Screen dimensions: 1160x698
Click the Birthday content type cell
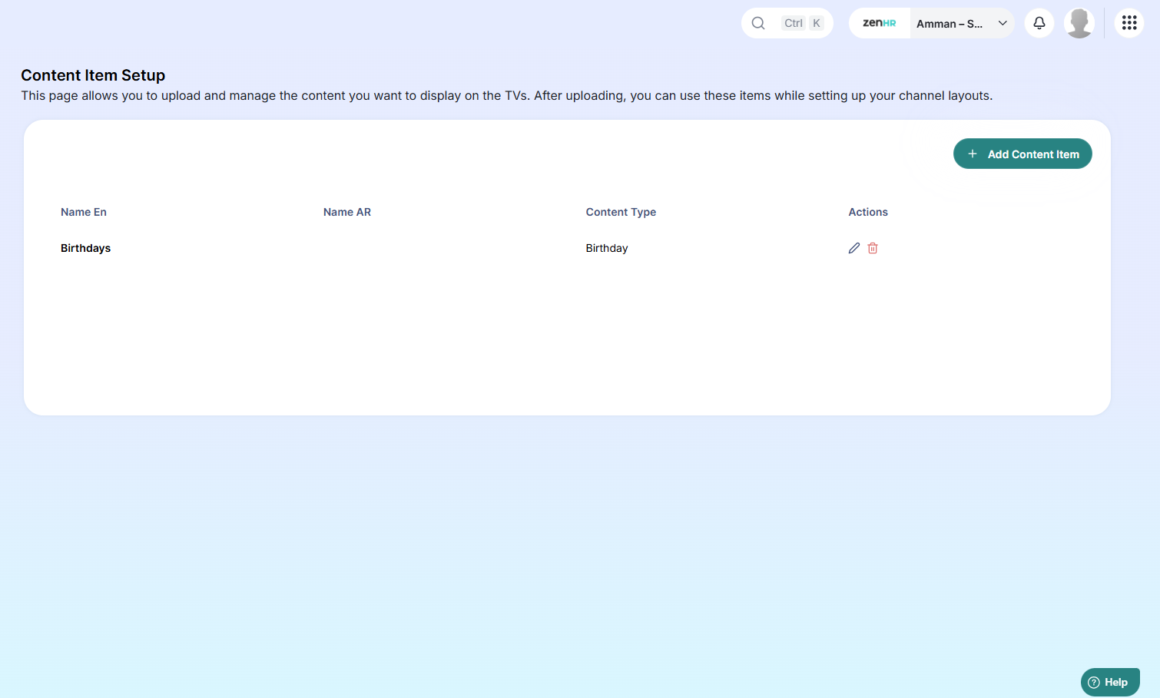click(x=607, y=248)
